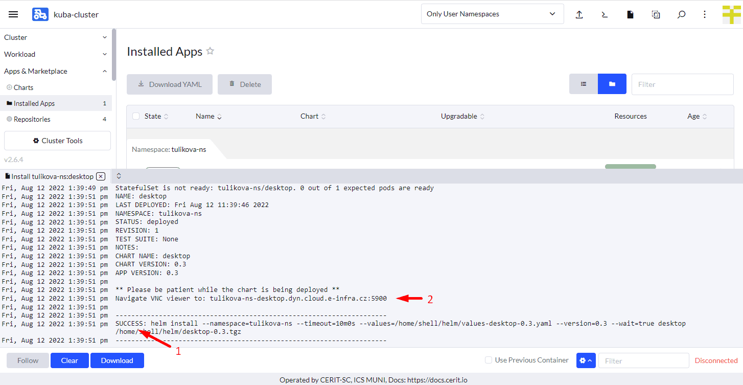Expand the Workload sidebar section
Image resolution: width=743 pixels, height=385 pixels.
55,54
